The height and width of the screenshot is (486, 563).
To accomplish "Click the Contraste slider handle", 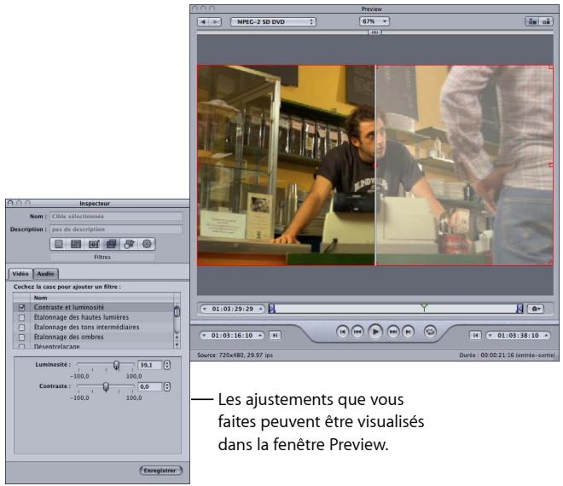I will point(106,387).
